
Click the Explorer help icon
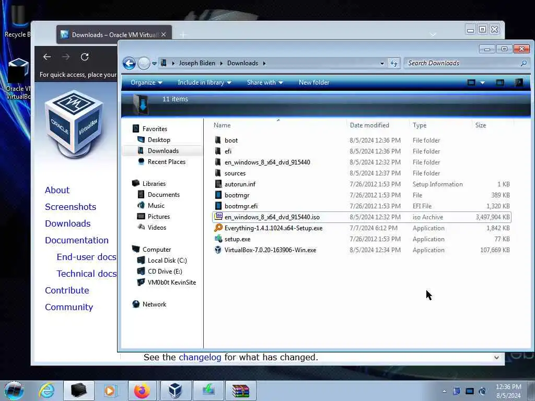(x=519, y=82)
